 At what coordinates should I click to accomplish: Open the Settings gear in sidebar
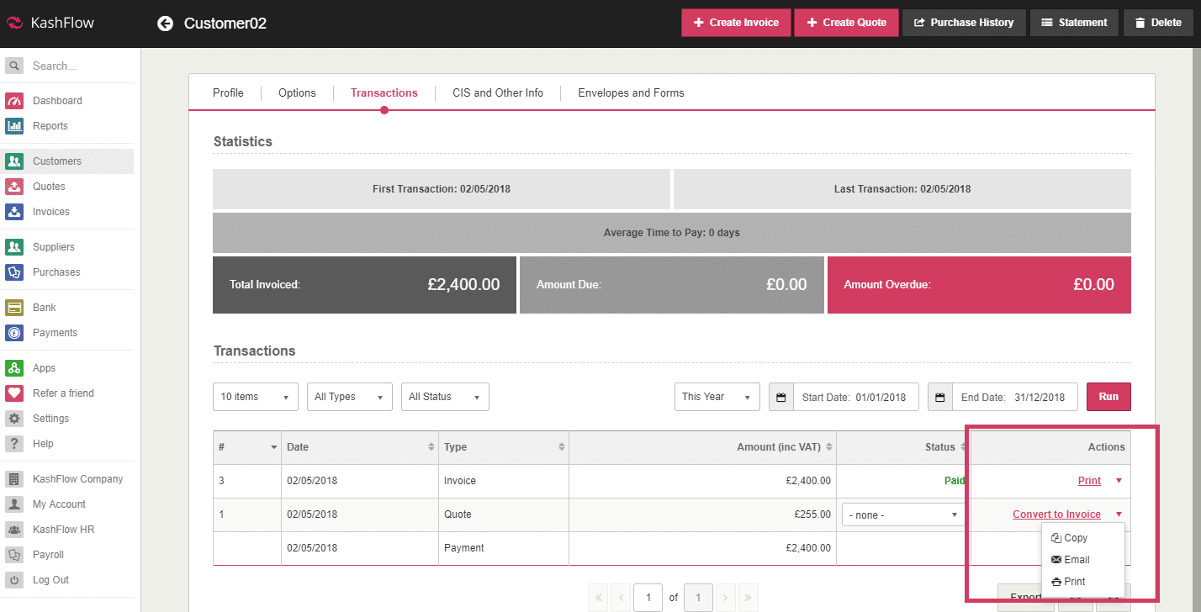(14, 419)
